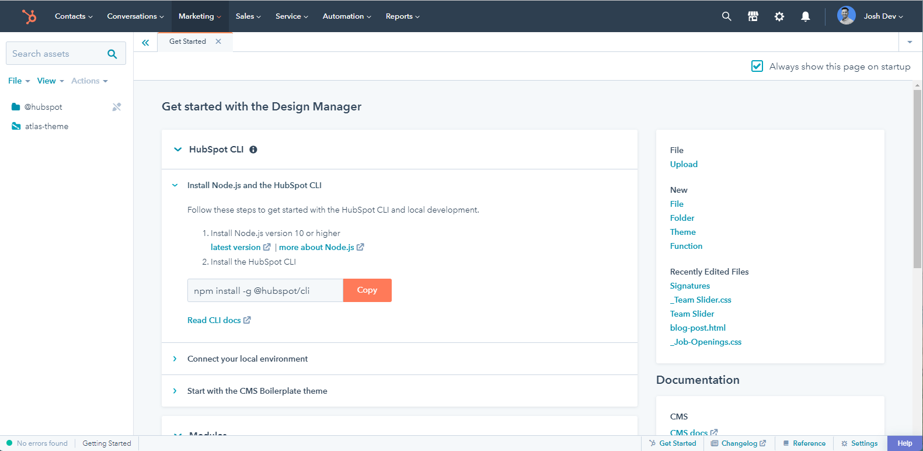Expand Start with the CMS Boilerplate theme
923x451 pixels.
coord(175,391)
